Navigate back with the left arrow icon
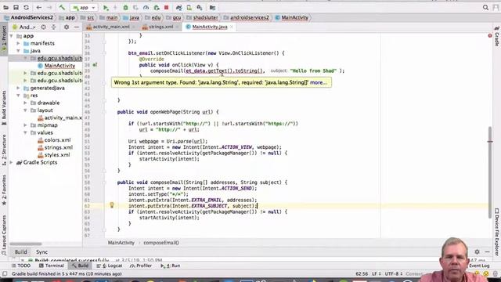Viewport: 501px width, 282px height. click(x=39, y=7)
